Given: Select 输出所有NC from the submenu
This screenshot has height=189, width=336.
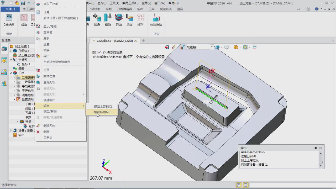Looking at the screenshot, I should coord(102,112).
